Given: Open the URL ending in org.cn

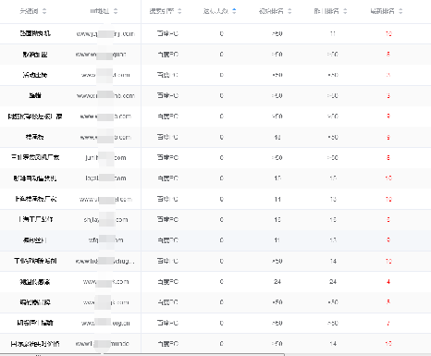Looking at the screenshot, I should pos(105,323).
